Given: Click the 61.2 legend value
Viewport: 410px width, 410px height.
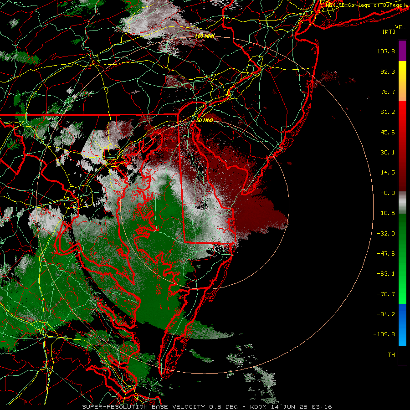Looking at the screenshot, I should (x=388, y=112).
